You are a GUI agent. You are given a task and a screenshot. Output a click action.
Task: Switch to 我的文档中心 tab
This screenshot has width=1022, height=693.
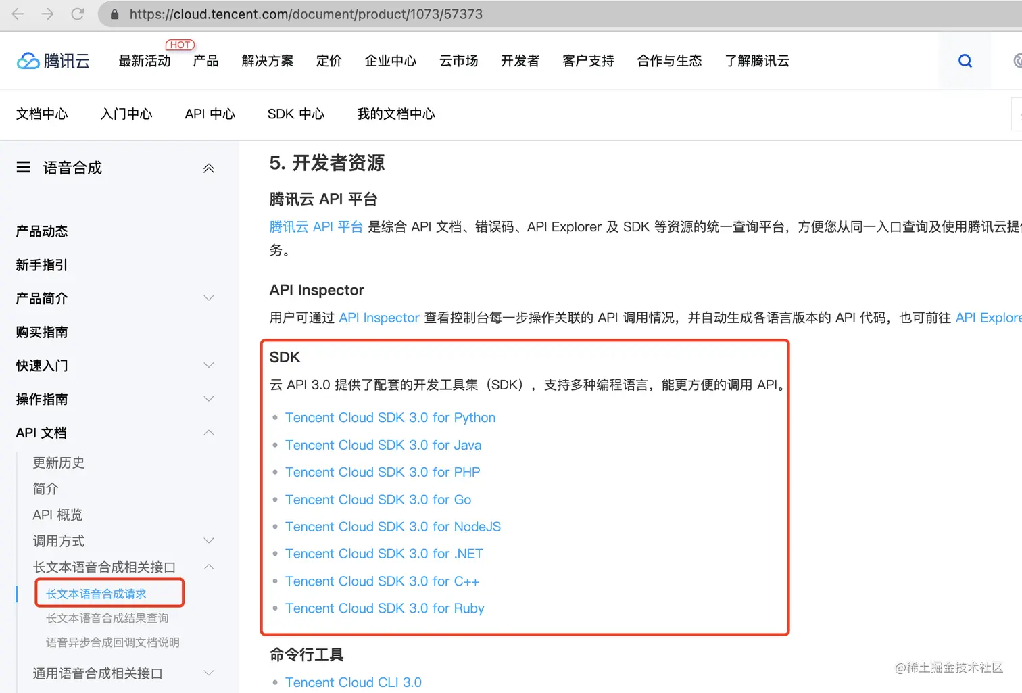pos(396,114)
